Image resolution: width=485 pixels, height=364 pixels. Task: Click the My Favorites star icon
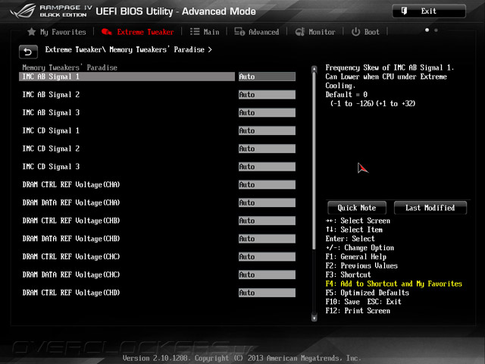[32, 32]
